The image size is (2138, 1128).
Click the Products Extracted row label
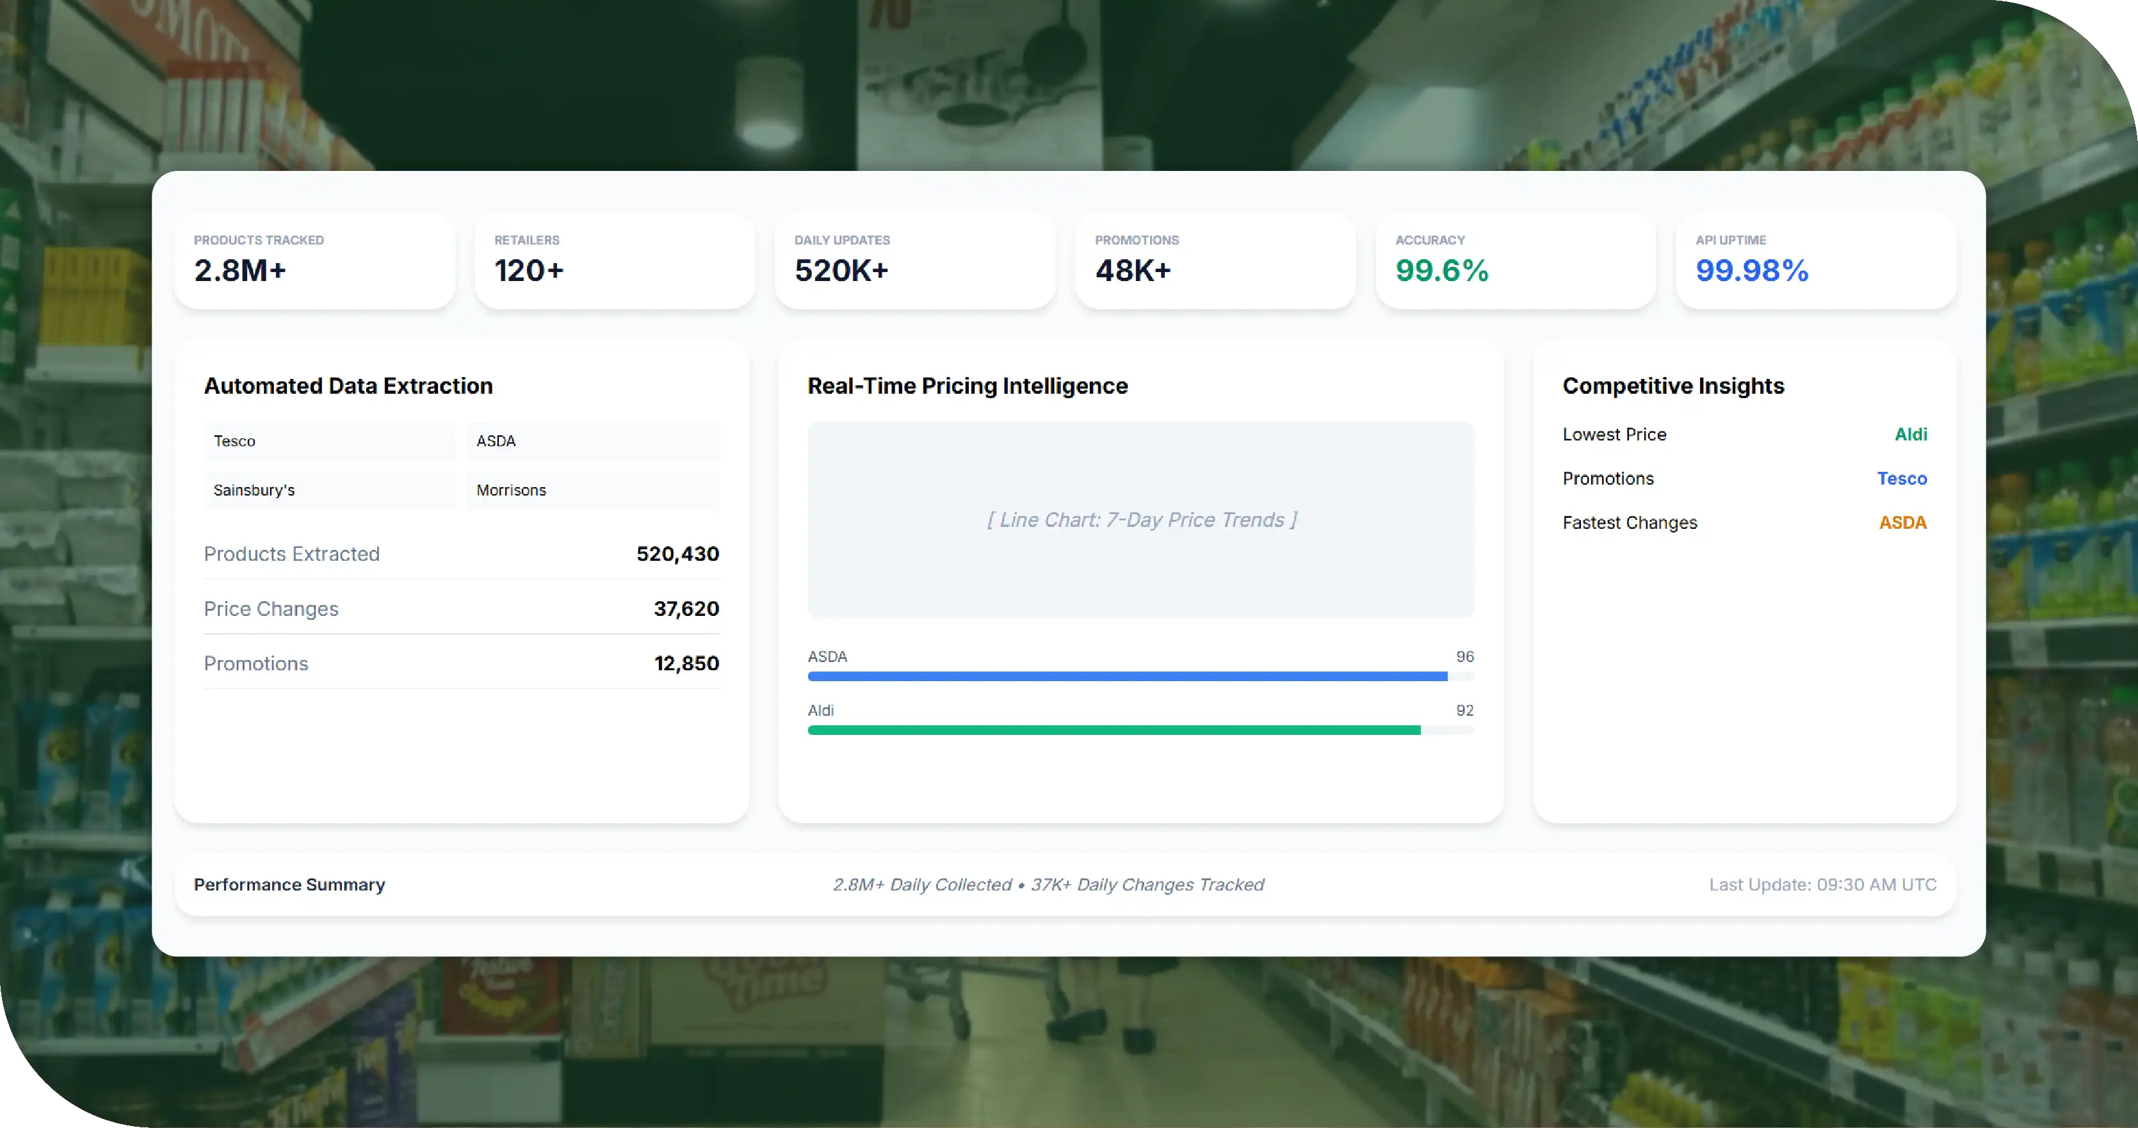pyautogui.click(x=292, y=554)
